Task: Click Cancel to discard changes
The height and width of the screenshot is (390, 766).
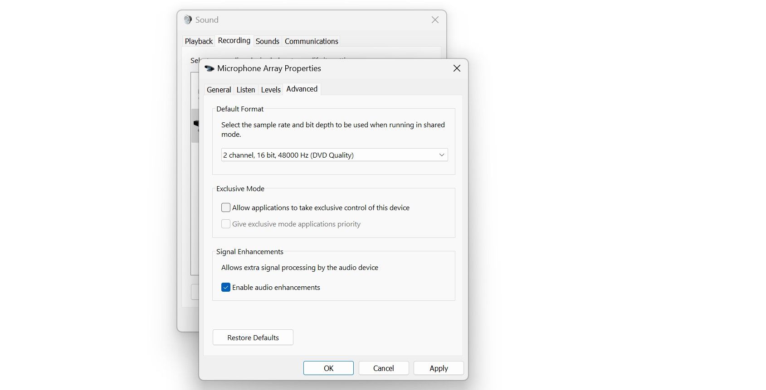Action: point(383,368)
